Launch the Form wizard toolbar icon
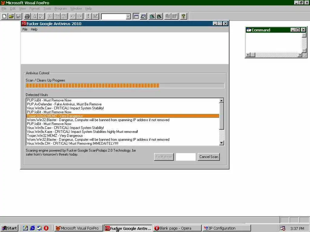Viewport: 310px width, 232px height. coord(152,16)
